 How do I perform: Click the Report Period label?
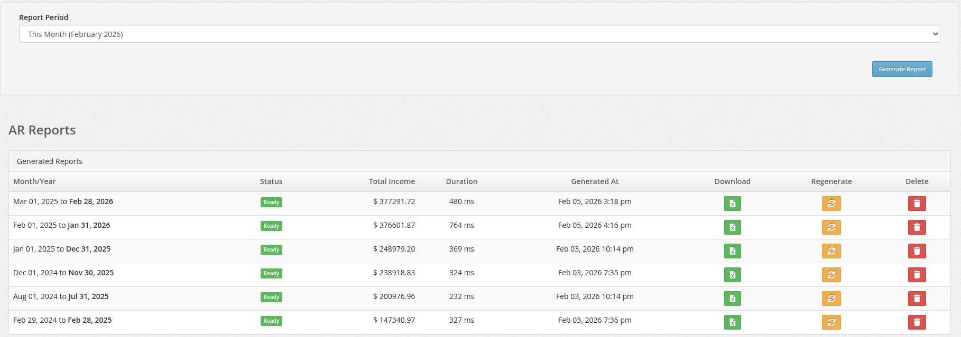[x=43, y=17]
